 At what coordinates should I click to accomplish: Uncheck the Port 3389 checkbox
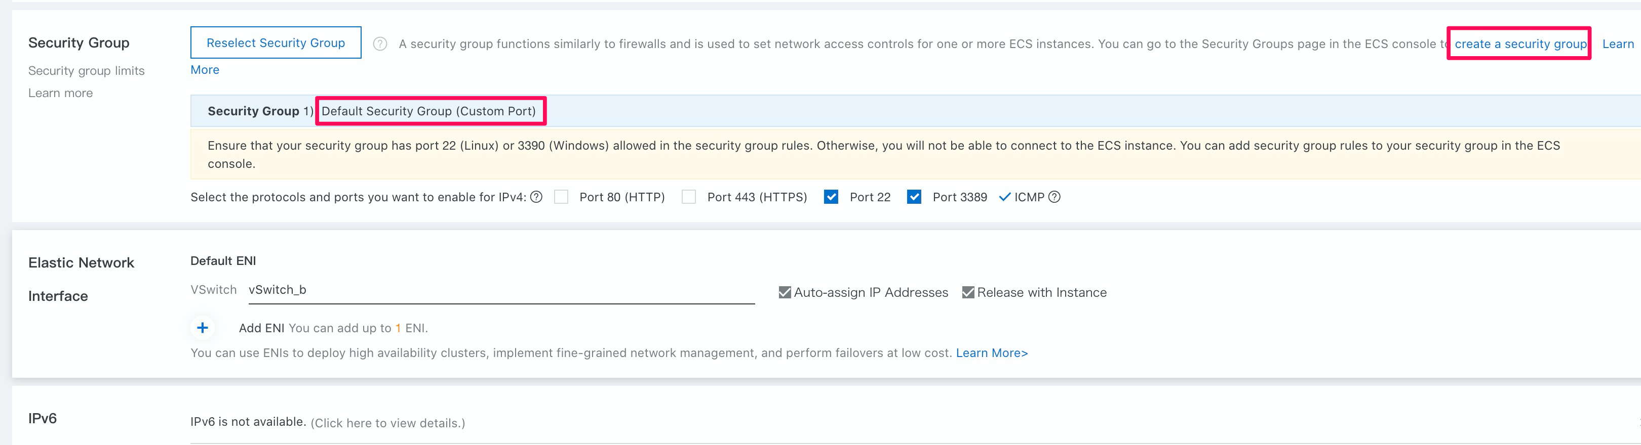914,197
